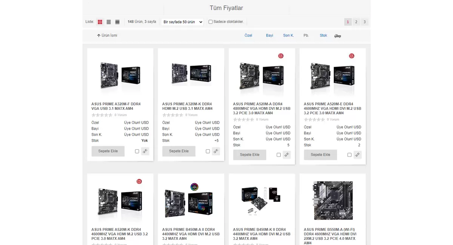The image size is (453, 245).
Task: Enable 'Sadece stoktakiler' in-stock filter
Action: (x=211, y=22)
